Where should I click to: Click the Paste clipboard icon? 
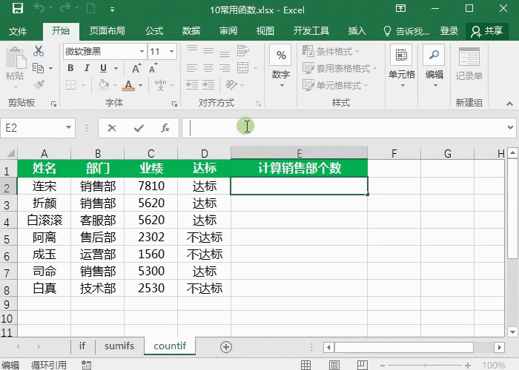(x=15, y=58)
